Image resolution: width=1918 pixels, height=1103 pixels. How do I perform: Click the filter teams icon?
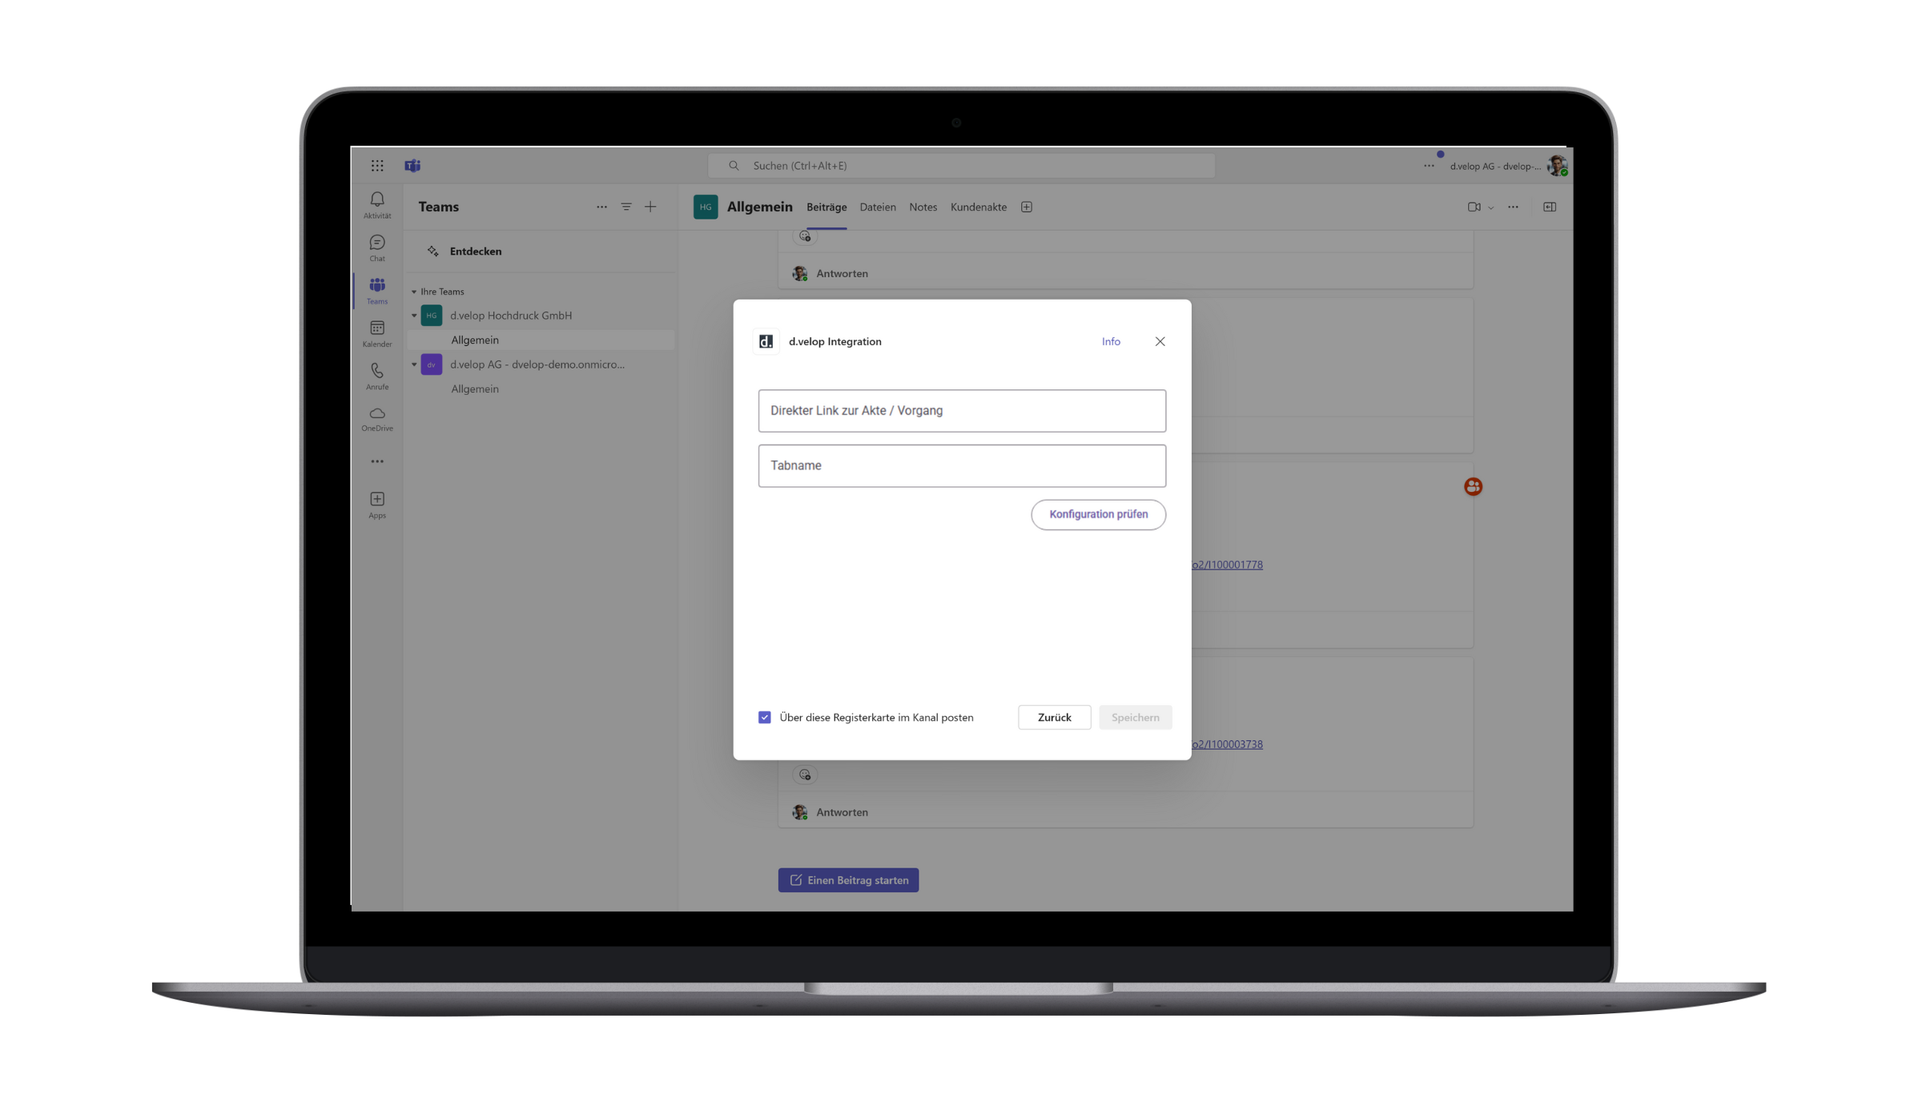tap(626, 207)
